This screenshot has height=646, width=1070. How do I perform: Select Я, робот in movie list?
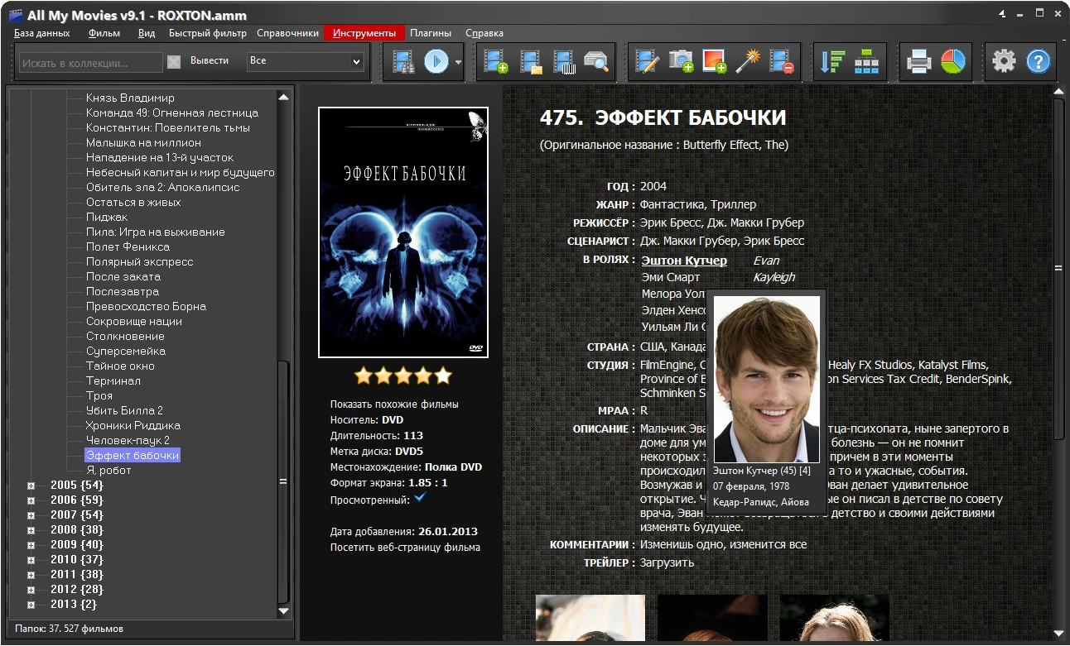108,471
